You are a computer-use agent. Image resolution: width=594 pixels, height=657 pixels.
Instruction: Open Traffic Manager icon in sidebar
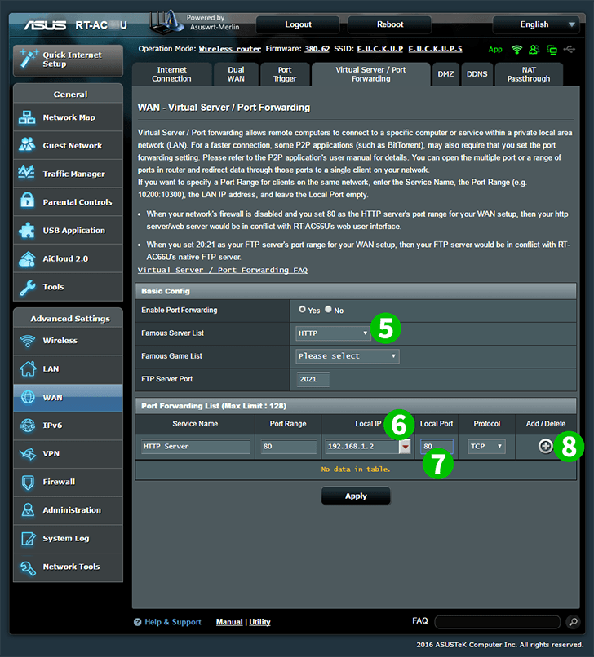coord(27,173)
